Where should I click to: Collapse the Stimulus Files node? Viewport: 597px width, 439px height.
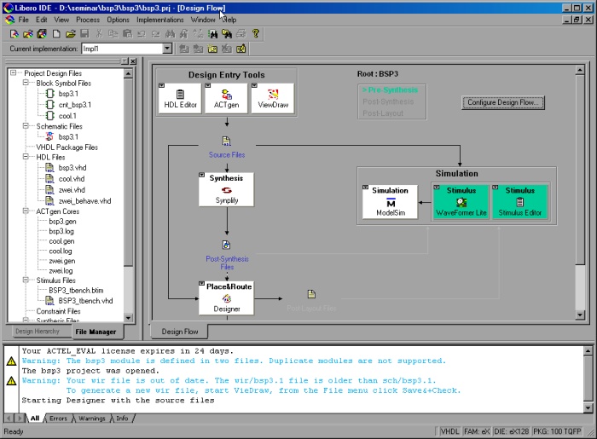point(26,280)
